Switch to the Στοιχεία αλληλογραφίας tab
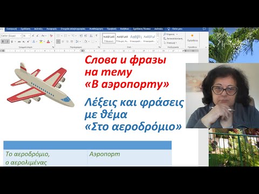This screenshot has width=259, height=194. pos(73,29)
